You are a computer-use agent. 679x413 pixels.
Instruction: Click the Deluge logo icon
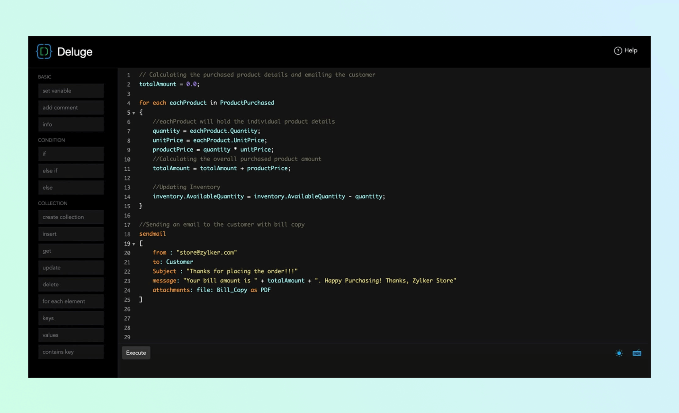click(44, 52)
